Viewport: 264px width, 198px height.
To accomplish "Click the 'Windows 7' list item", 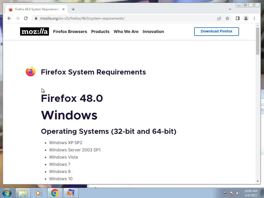I will 60,164.
